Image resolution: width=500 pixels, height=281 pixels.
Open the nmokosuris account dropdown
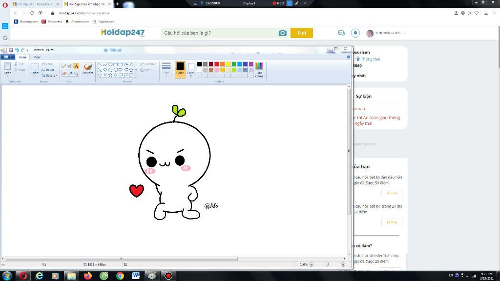click(386, 33)
